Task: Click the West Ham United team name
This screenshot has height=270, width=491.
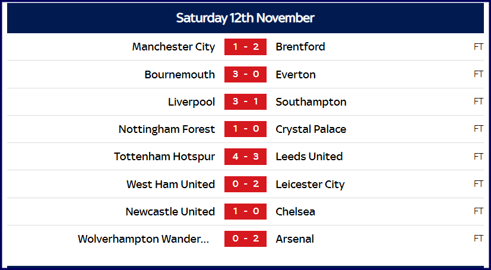Action: [x=170, y=184]
